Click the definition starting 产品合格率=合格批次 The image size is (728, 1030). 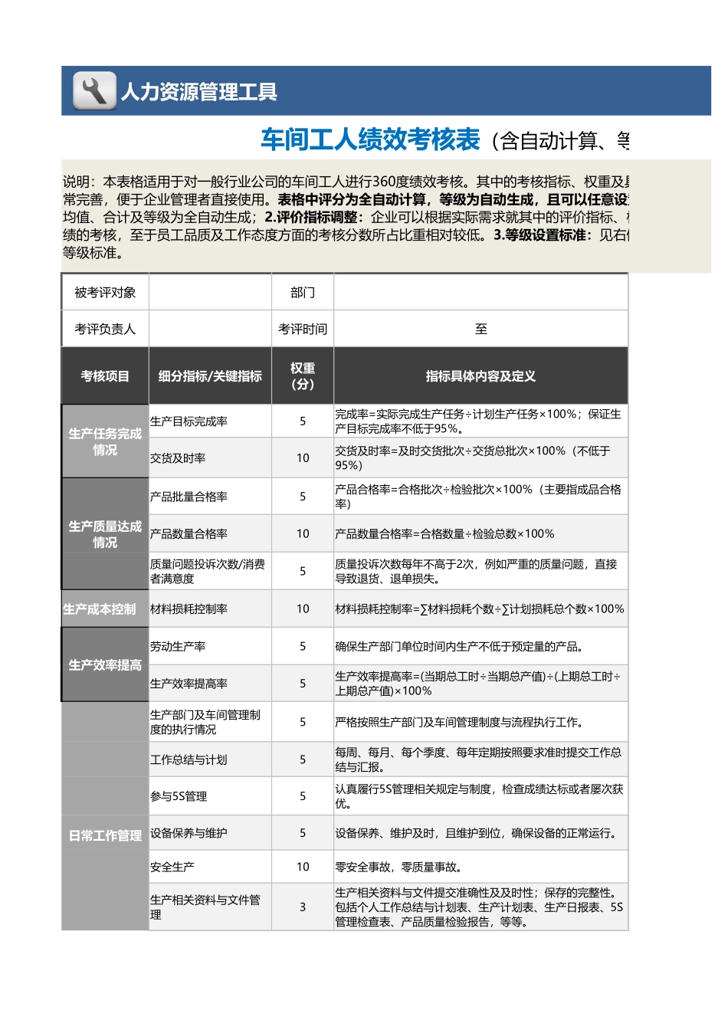click(x=480, y=496)
